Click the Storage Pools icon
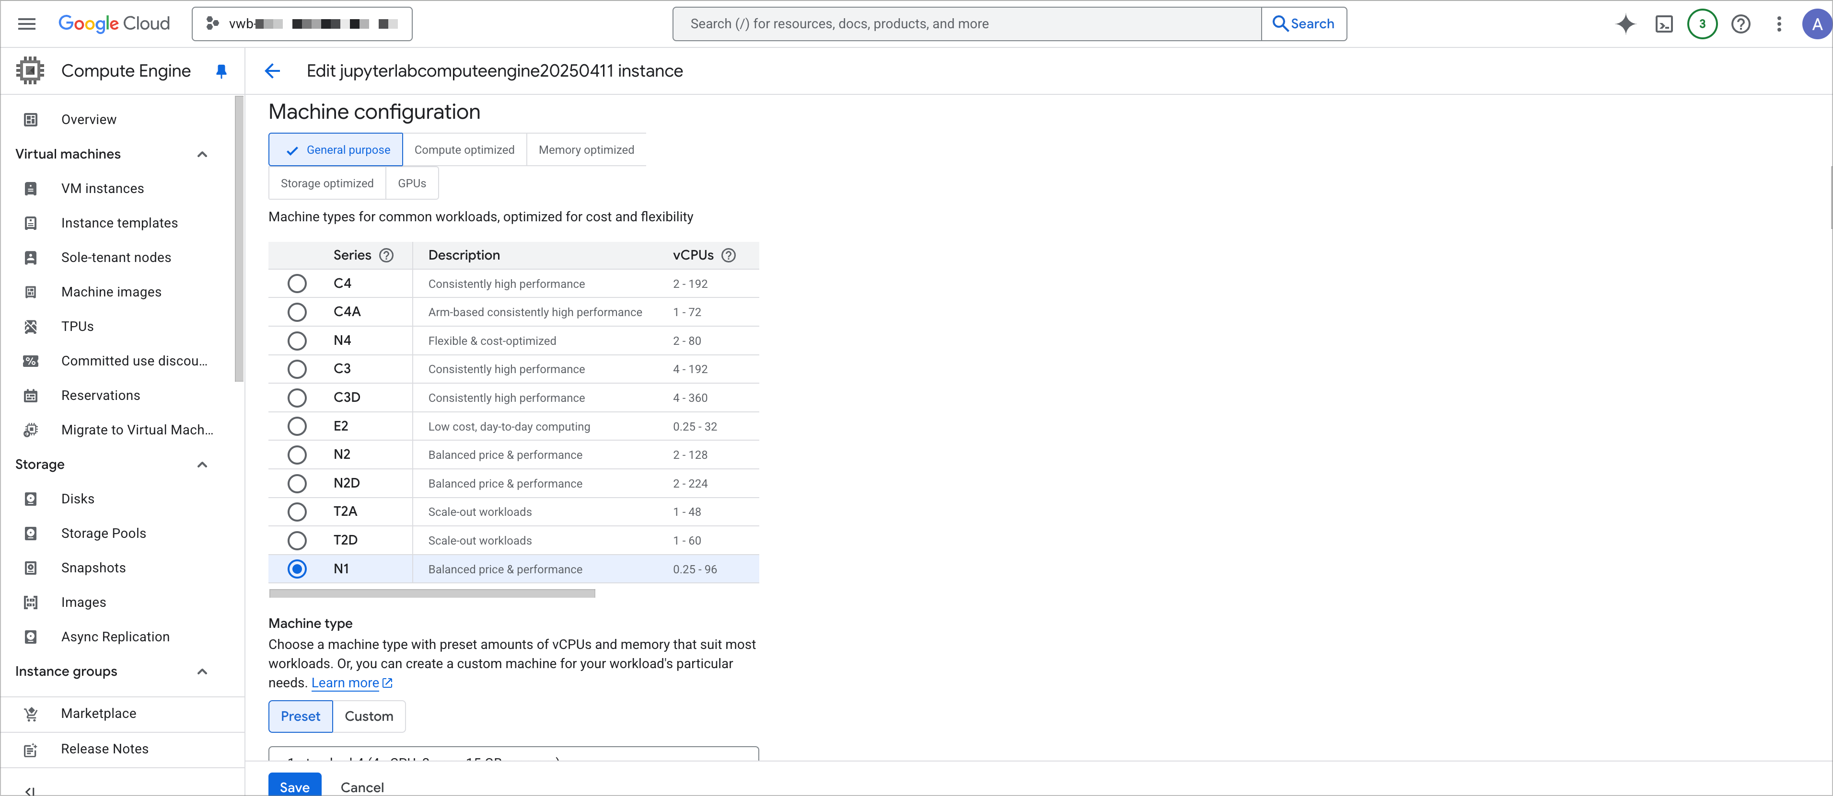 (31, 533)
